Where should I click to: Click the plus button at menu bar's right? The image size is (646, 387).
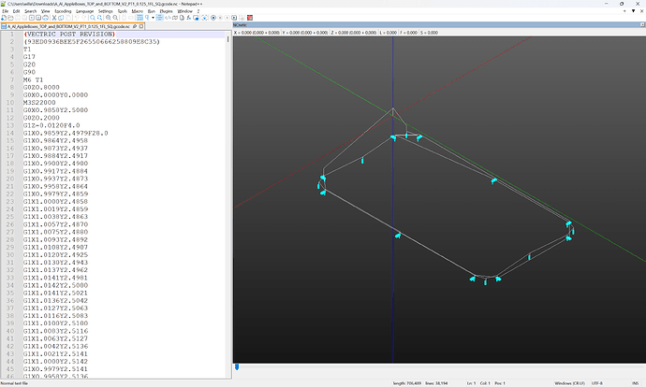pyautogui.click(x=625, y=11)
